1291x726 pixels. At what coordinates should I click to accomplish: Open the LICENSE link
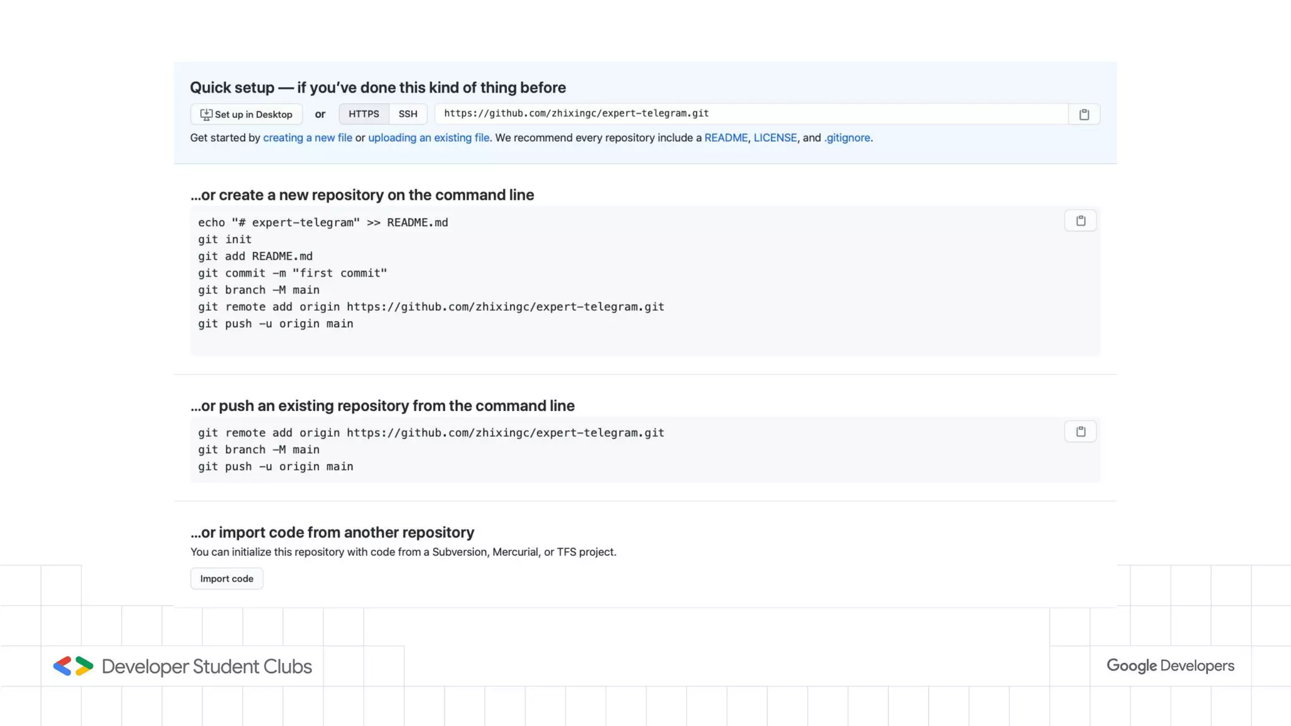point(775,137)
